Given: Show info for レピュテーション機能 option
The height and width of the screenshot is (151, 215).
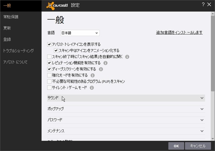Looking at the screenshot, I should [105, 63].
